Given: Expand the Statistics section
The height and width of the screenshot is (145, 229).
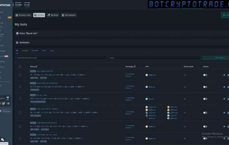Looking at the screenshot, I should (x=23, y=42).
